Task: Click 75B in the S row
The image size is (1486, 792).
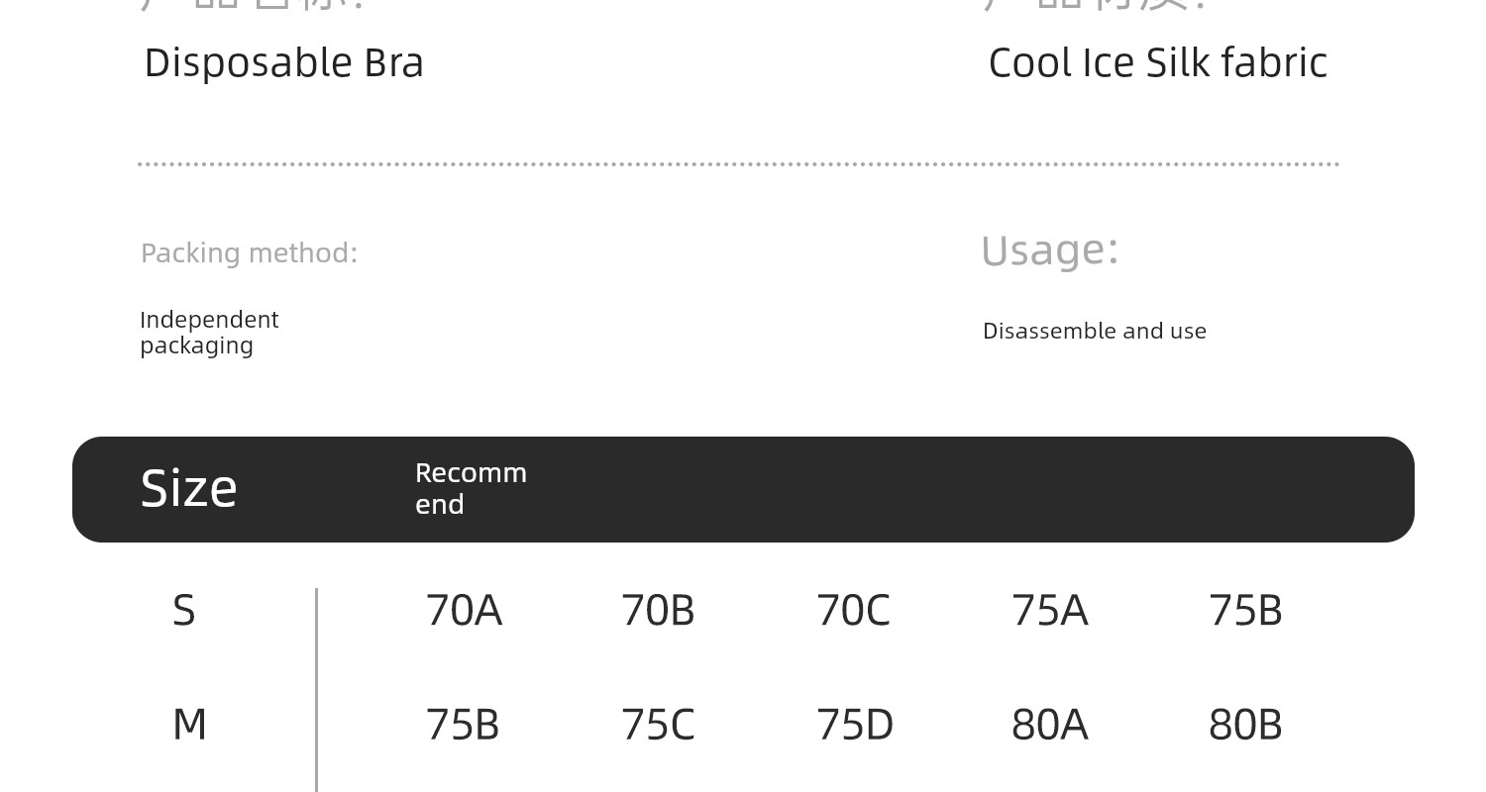Action: tap(1245, 611)
